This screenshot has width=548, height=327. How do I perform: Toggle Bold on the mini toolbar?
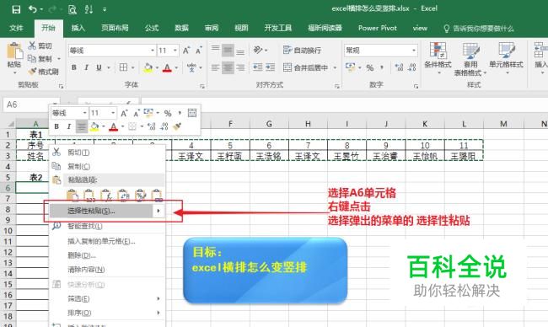56,126
